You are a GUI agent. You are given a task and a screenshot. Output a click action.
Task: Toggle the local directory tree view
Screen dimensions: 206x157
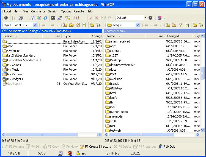coord(98,25)
